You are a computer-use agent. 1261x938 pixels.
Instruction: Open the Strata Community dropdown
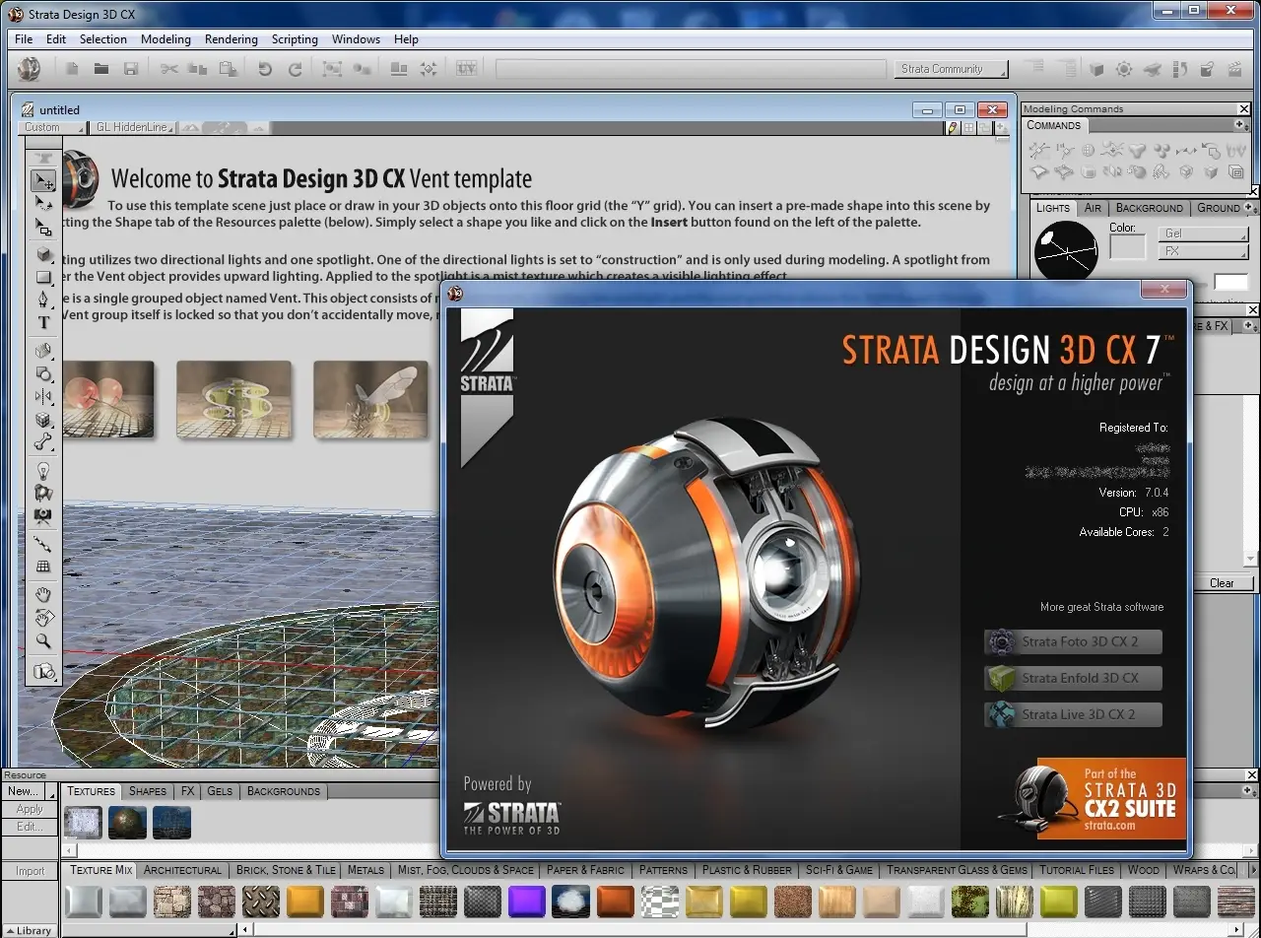point(953,69)
